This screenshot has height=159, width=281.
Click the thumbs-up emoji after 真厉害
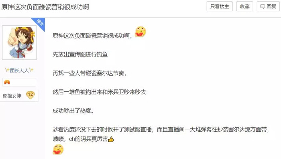click(111, 139)
